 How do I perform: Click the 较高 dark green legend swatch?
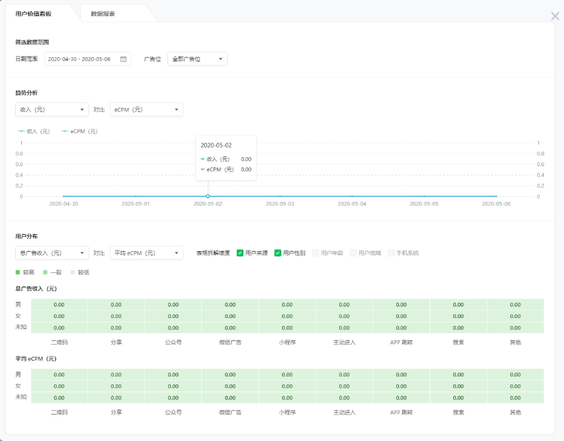point(18,272)
